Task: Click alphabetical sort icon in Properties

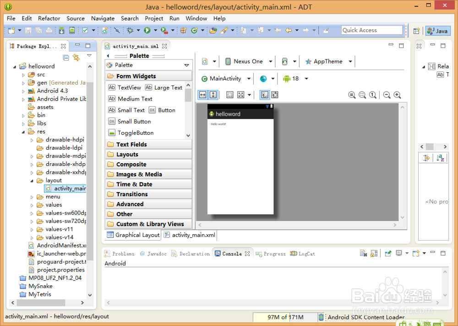Action: click(x=441, y=158)
